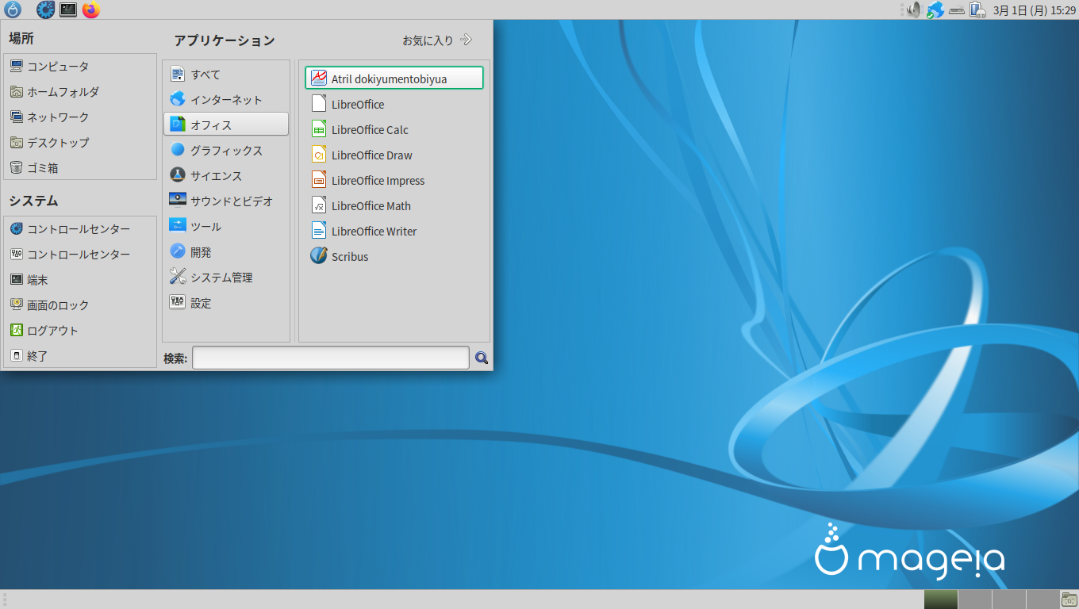Launch LibreOffice start center
The width and height of the screenshot is (1079, 609).
394,105
